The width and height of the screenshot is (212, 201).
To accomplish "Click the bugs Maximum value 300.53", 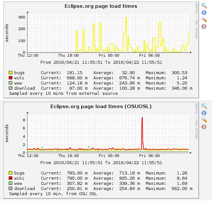I will 179,73.
